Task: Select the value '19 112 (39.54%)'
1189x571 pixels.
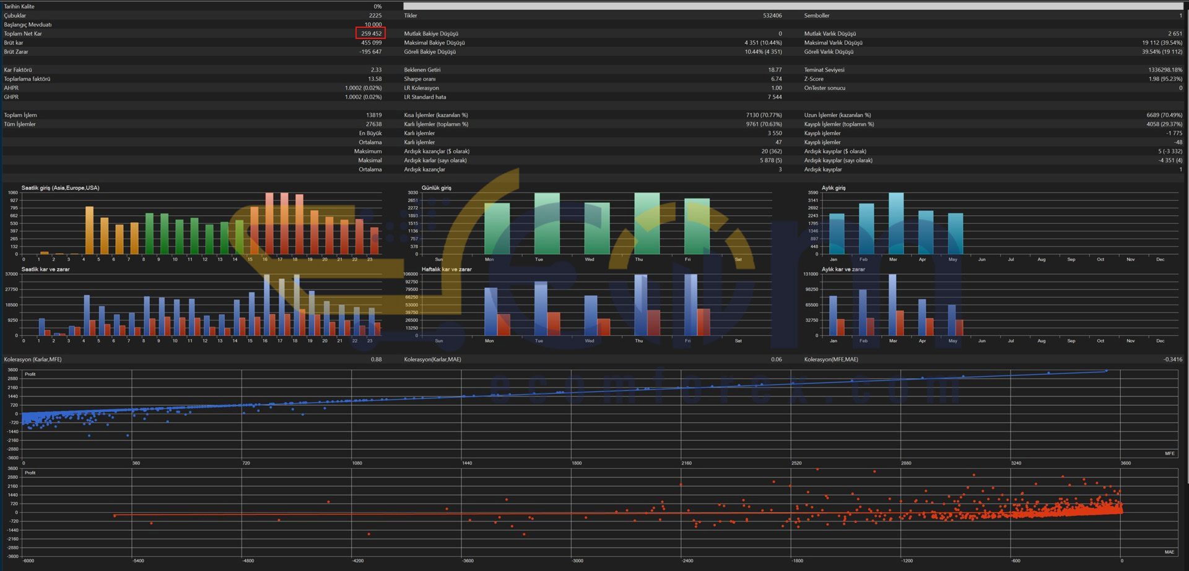Action: [1162, 43]
